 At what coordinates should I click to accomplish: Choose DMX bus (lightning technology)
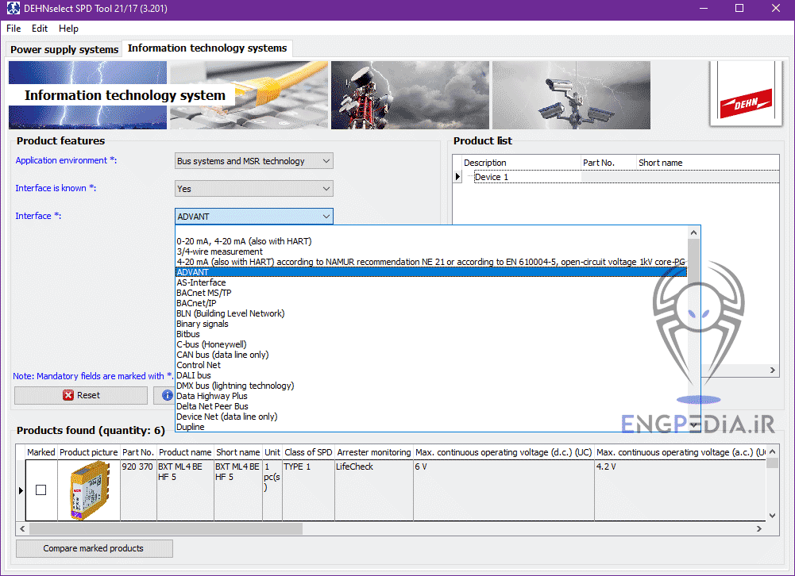pyautogui.click(x=431, y=386)
